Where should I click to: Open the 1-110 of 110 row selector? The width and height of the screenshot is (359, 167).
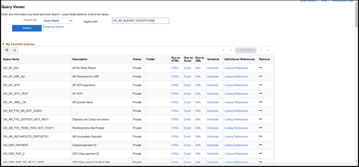245,50
